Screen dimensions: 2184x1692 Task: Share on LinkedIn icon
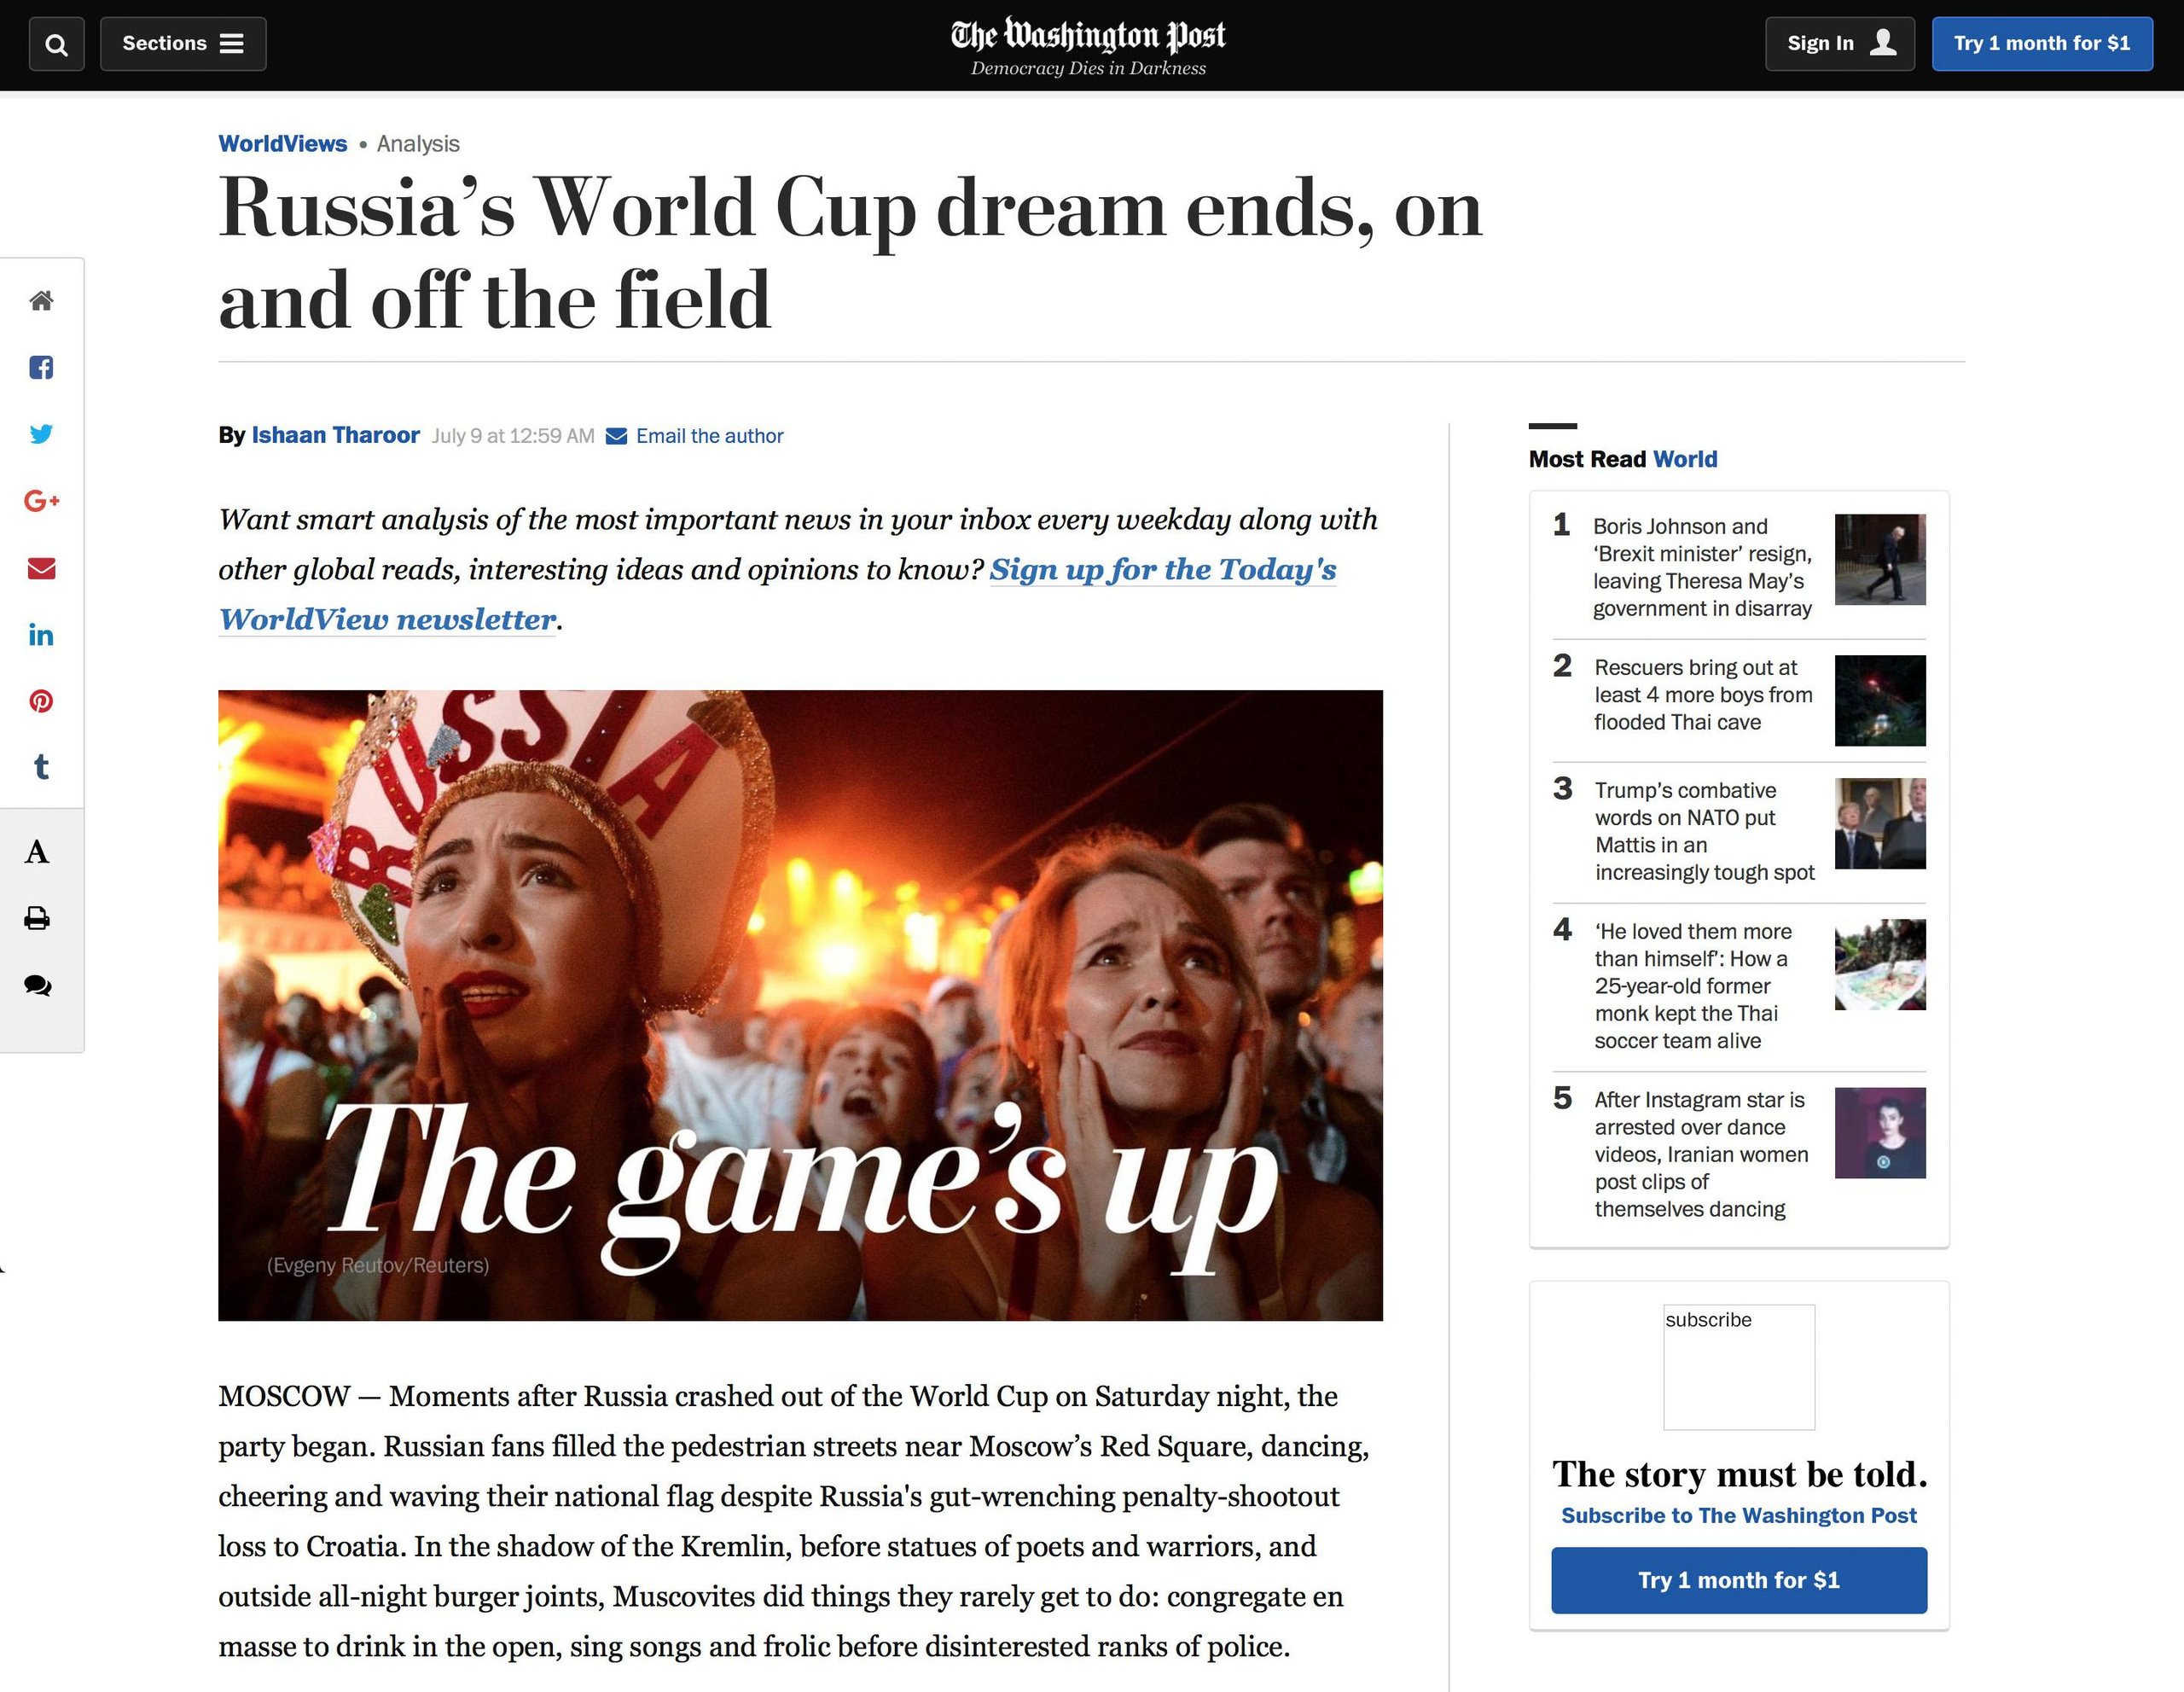(x=41, y=635)
